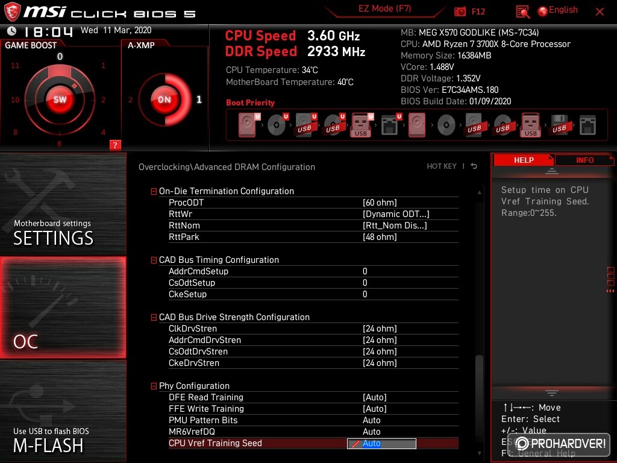Click the CsOdtSetup value field
Viewport: 617px width, 463px height.
pyautogui.click(x=365, y=283)
